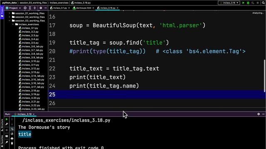The image size is (266, 149).
Task: Start the green Debug bug icon
Action: click(248, 3)
